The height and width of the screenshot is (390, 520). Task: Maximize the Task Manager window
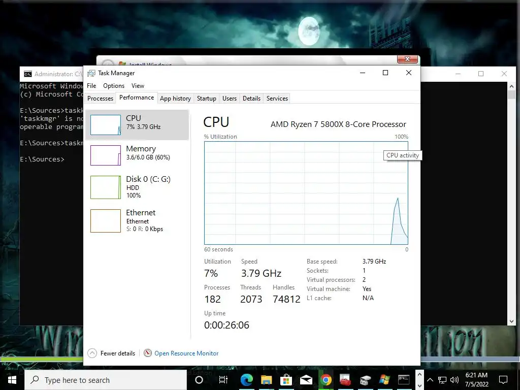385,73
